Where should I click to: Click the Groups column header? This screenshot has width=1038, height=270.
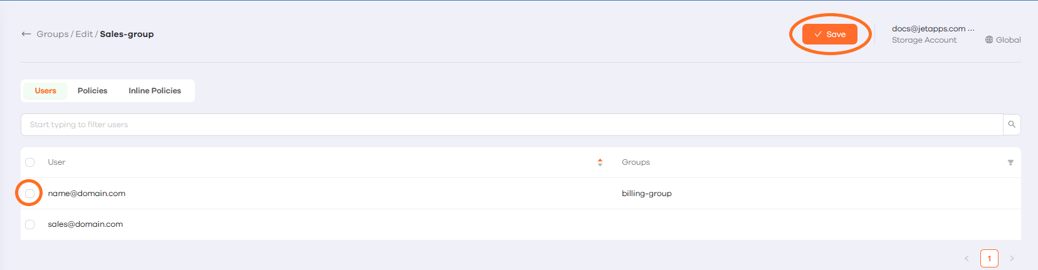636,162
